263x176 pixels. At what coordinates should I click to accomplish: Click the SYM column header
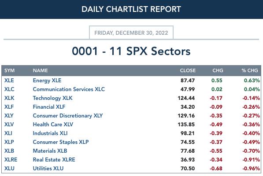(x=9, y=70)
